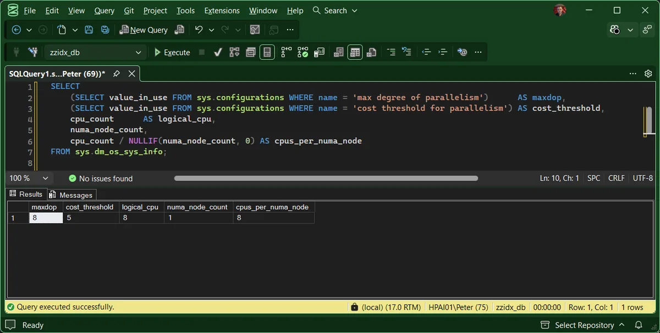This screenshot has width=660, height=333.
Task: Click the Decrease Indent icon
Action: click(426, 52)
